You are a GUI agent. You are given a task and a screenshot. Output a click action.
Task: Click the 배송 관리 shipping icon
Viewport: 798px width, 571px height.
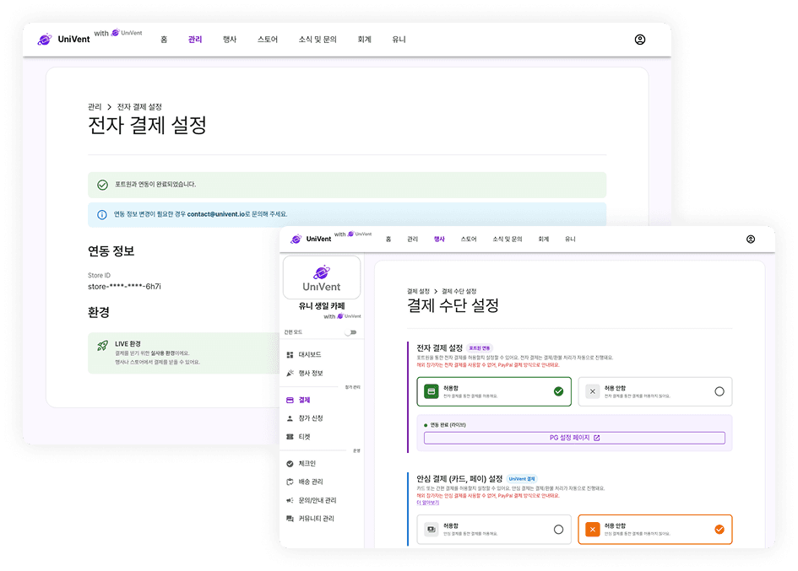288,480
